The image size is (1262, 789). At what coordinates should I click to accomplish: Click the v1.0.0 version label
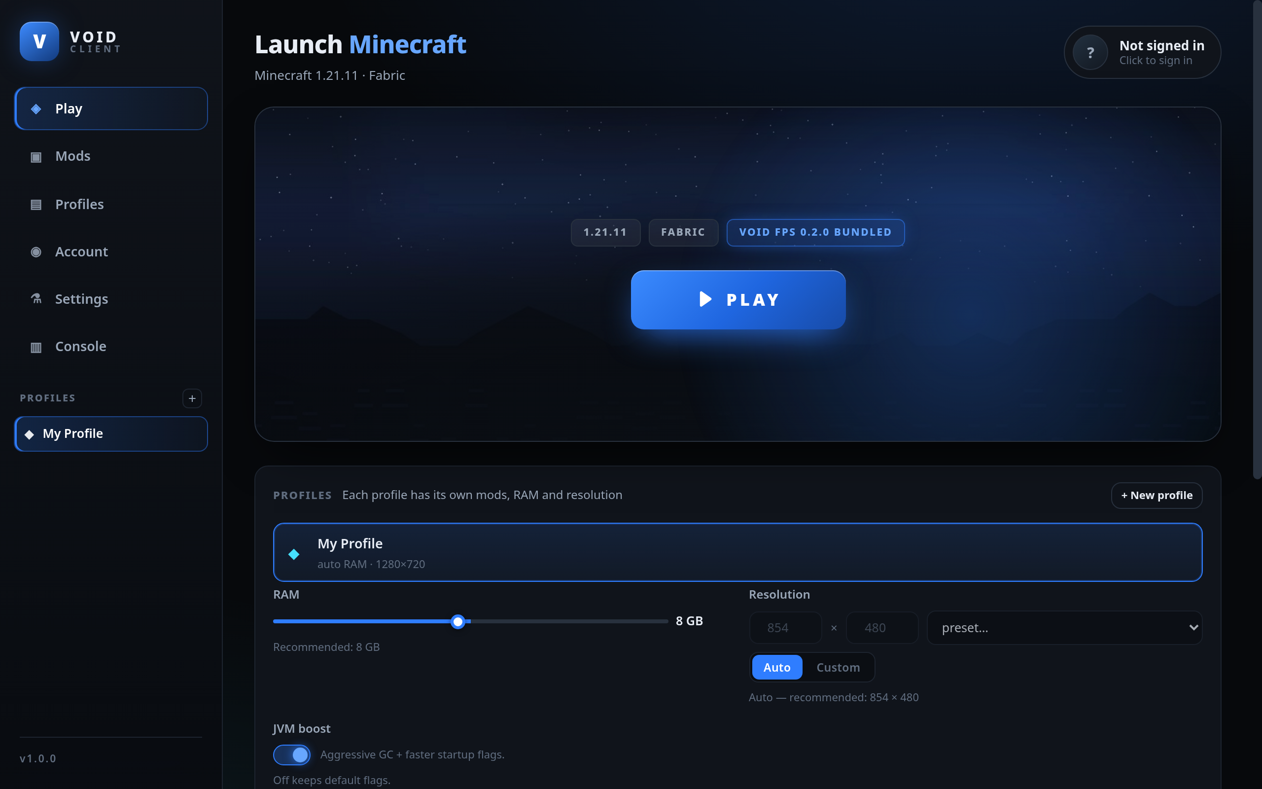pyautogui.click(x=37, y=758)
